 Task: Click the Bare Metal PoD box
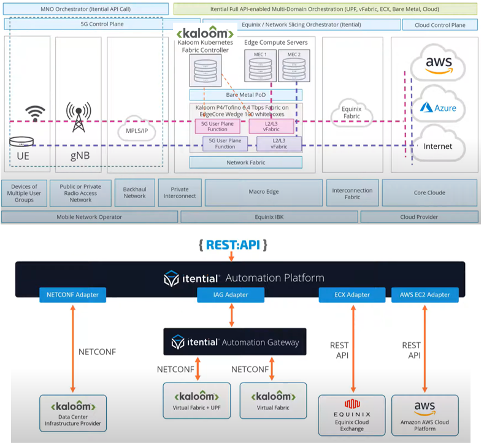point(246,94)
